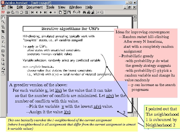Open the Help menu
180x135 pixels.
coord(89,7)
